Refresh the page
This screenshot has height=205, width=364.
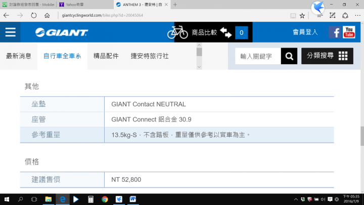tap(34, 15)
